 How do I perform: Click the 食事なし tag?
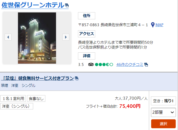(36, 98)
